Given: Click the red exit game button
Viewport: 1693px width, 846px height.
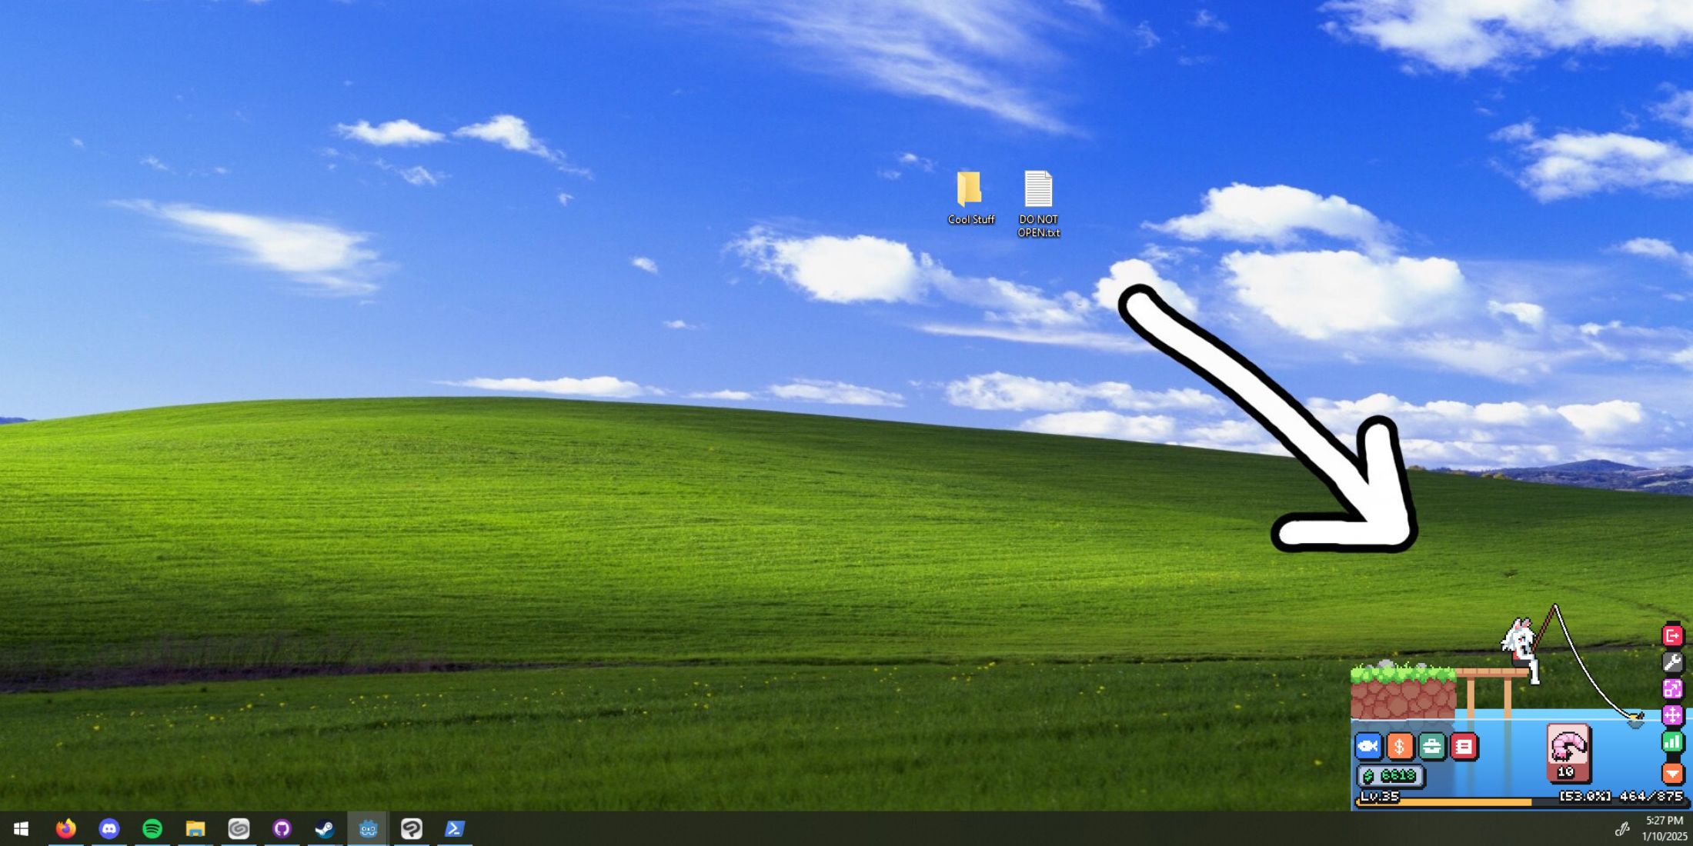Looking at the screenshot, I should pyautogui.click(x=1672, y=636).
